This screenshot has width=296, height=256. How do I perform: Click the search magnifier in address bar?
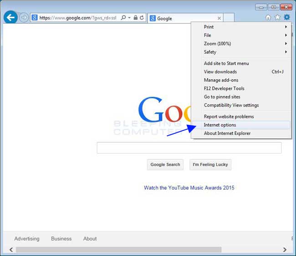(x=123, y=18)
